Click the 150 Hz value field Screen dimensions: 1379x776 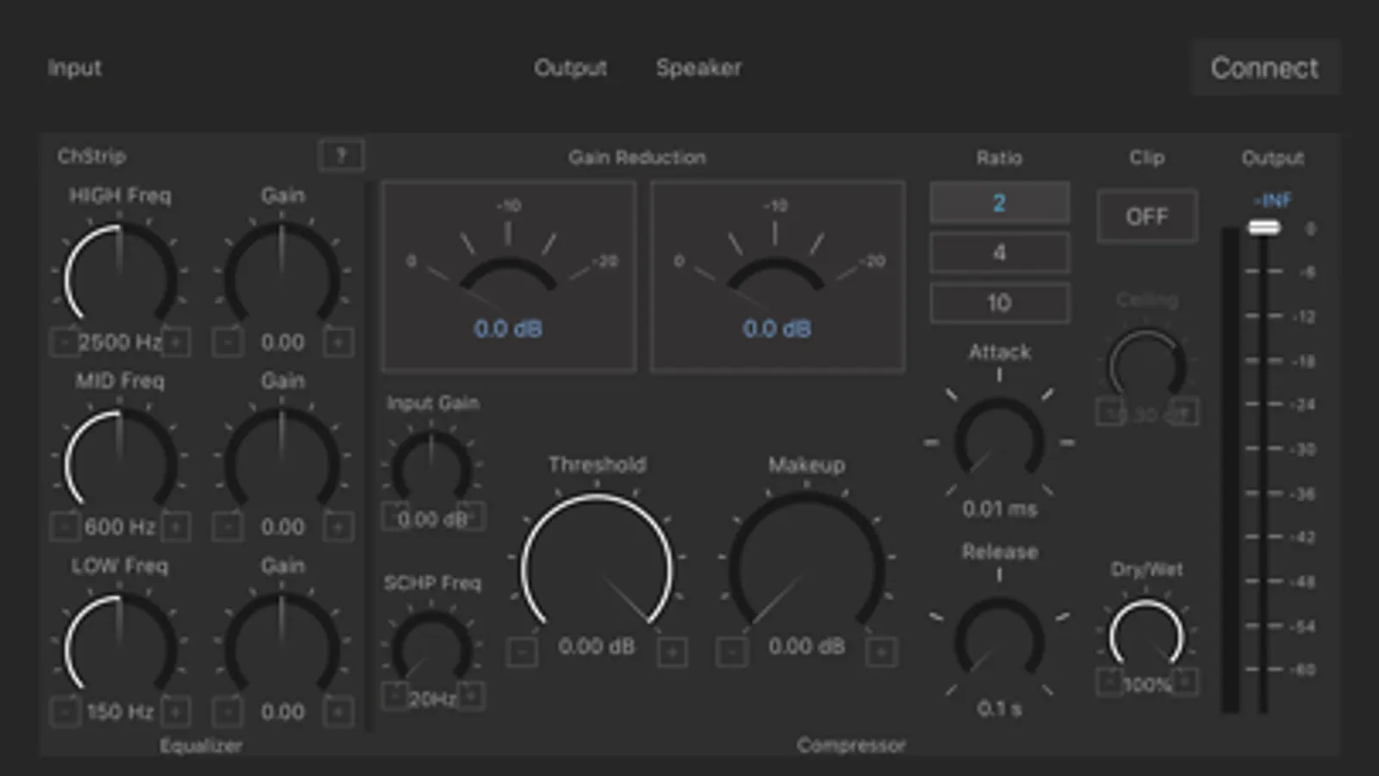(x=120, y=711)
